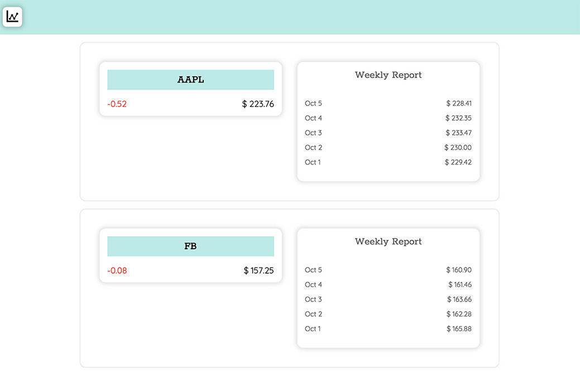Select the AAPL ticker header
580x373 pixels.
pyautogui.click(x=190, y=80)
